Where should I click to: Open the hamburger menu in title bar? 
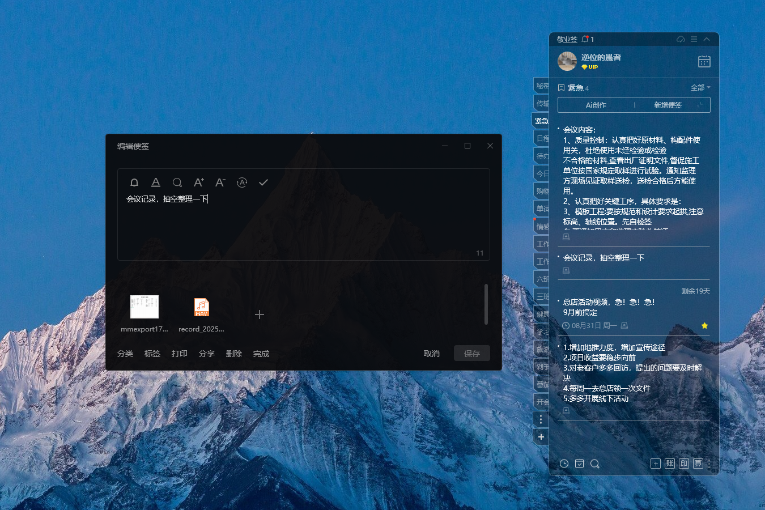[x=694, y=39]
